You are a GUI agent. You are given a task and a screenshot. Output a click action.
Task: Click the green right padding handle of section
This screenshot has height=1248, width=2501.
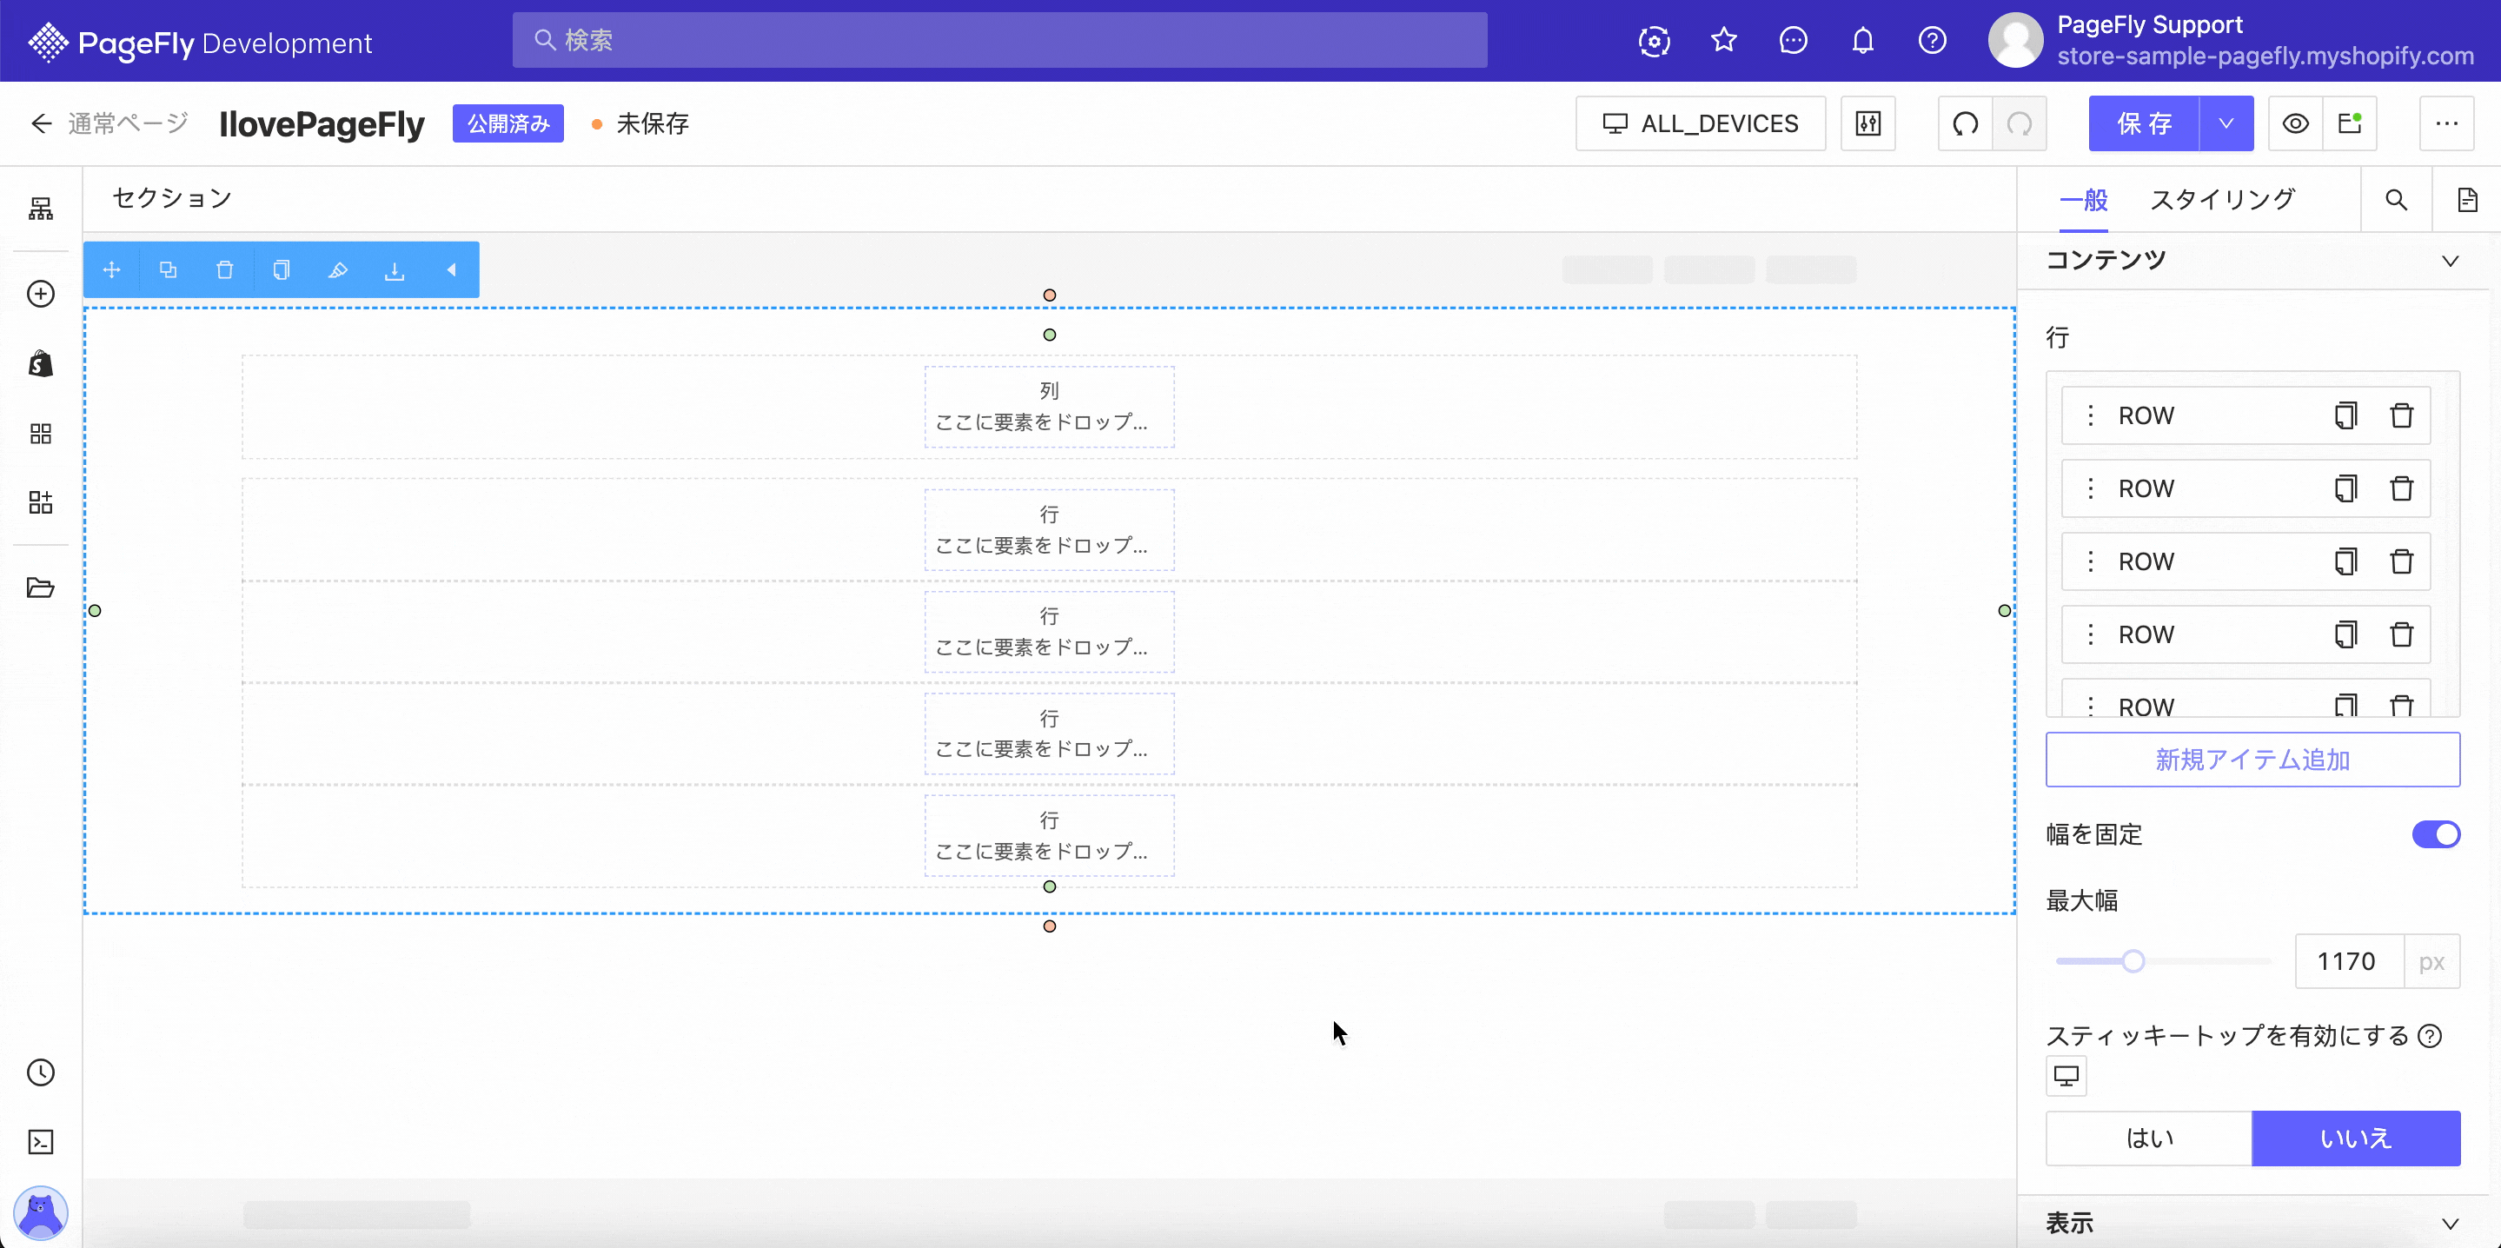coord(2004,611)
